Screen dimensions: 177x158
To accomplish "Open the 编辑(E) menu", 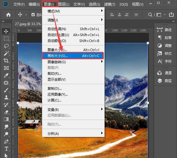I will 34,4.
